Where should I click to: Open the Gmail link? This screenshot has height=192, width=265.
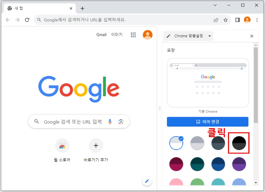coord(101,35)
